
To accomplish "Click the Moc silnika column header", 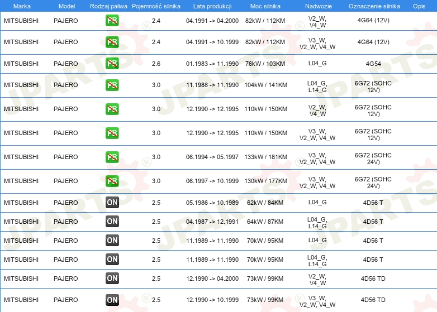I will click(265, 6).
